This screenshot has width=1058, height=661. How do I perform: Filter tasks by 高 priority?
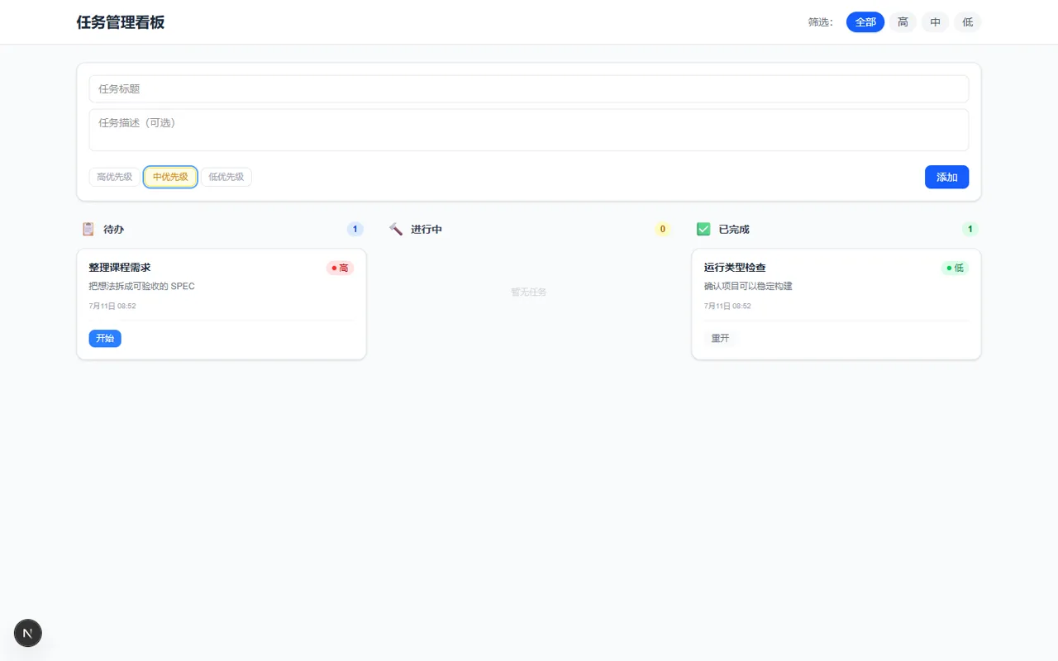pos(903,22)
